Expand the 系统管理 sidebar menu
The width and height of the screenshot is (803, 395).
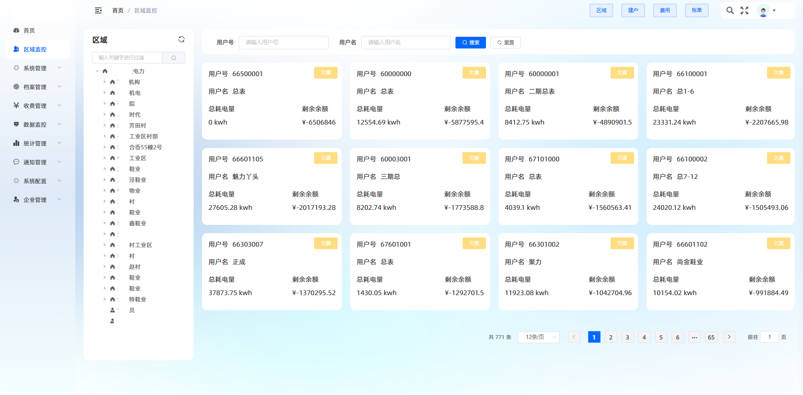tap(37, 68)
